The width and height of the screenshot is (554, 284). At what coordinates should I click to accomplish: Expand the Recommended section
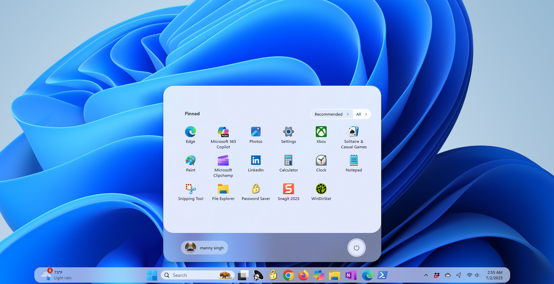click(x=331, y=114)
